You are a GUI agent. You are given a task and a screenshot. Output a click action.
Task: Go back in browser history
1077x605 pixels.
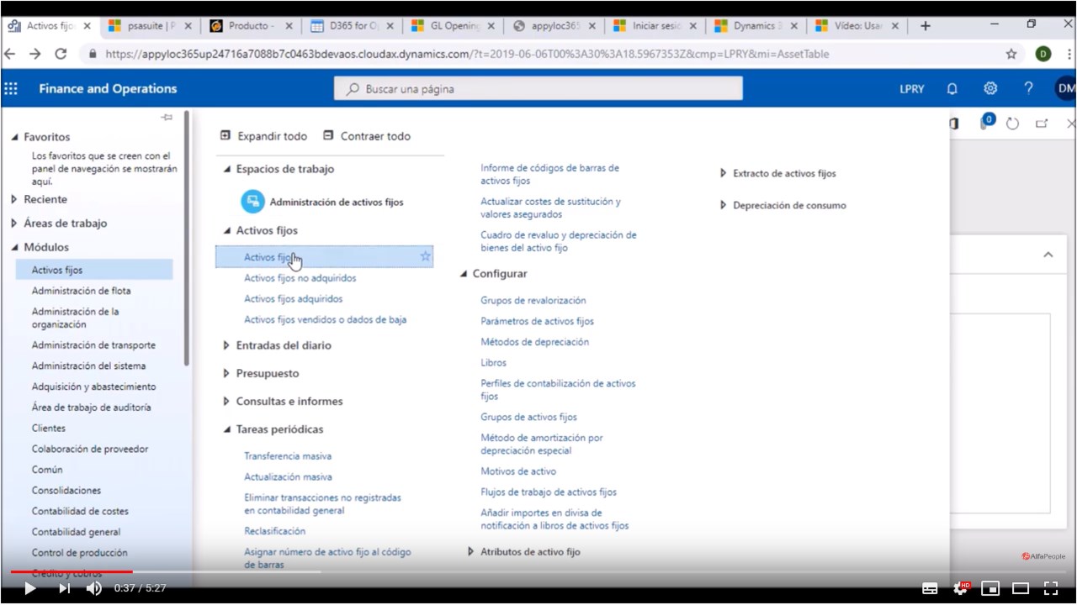(x=10, y=54)
